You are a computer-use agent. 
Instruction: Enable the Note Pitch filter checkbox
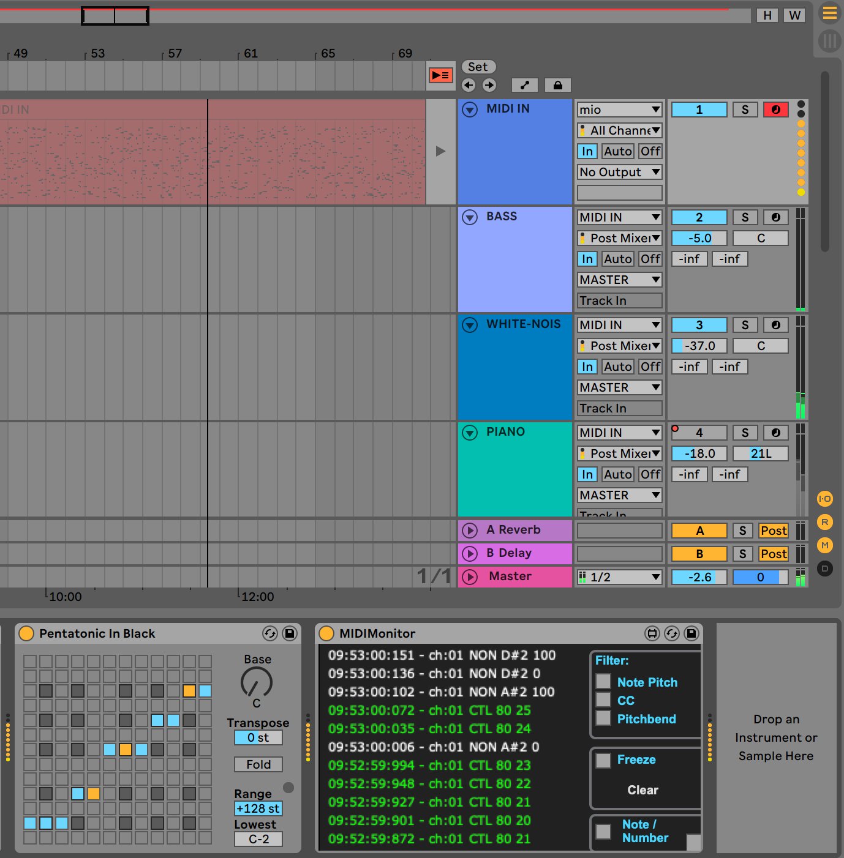click(x=603, y=682)
